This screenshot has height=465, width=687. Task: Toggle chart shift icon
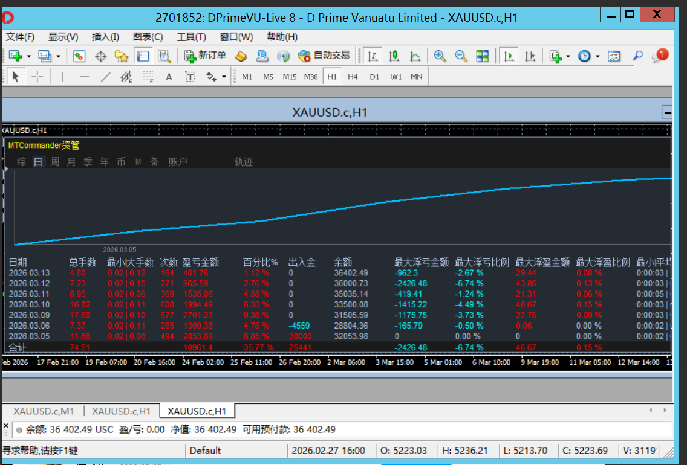click(x=530, y=56)
